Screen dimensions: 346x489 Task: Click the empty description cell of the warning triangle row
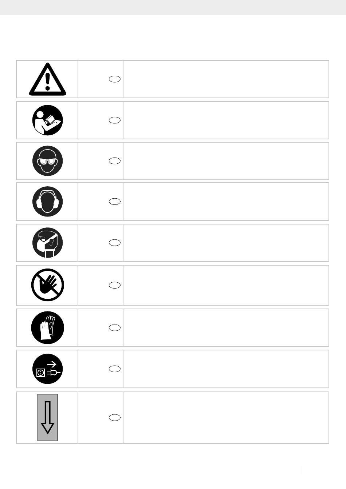coord(226,79)
